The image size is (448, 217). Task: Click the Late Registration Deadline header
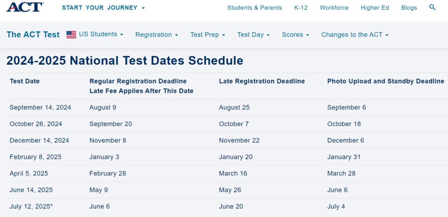[262, 81]
